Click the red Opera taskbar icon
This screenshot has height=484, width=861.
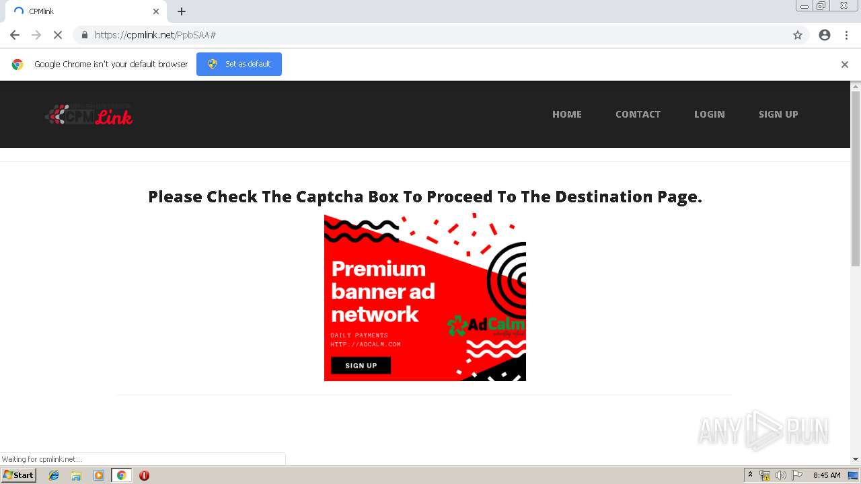(x=144, y=475)
